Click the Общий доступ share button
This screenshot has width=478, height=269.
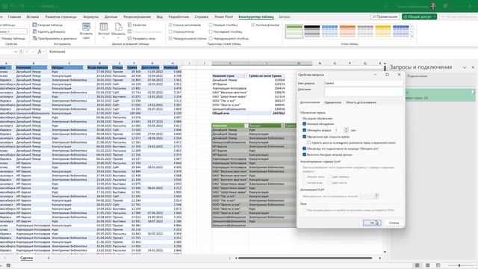coord(419,16)
